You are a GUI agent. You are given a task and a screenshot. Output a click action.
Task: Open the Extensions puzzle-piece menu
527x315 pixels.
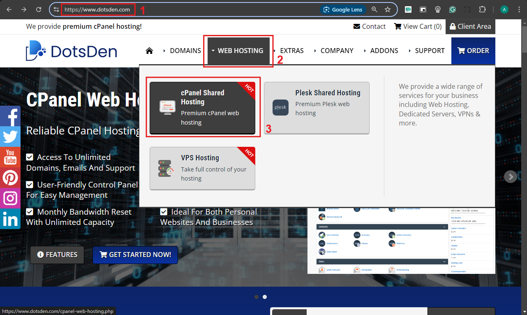coord(482,9)
